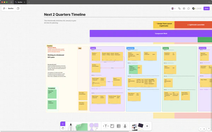Click the July section label

point(80,48)
